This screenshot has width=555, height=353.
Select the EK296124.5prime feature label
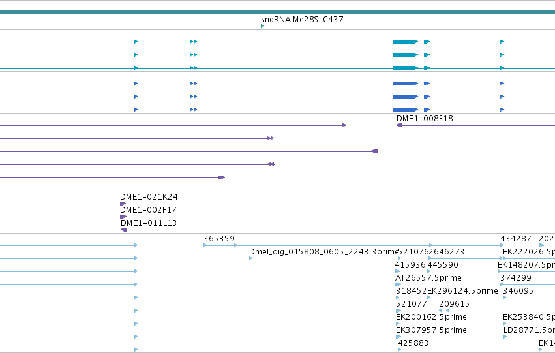pyautogui.click(x=462, y=291)
